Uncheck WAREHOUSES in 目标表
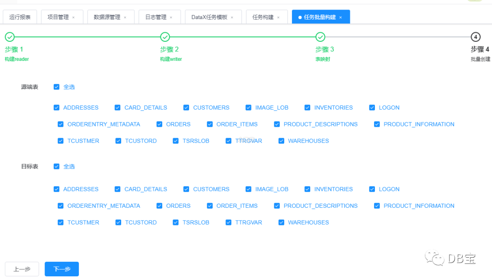Image resolution: width=492 pixels, height=280 pixels. [x=281, y=222]
